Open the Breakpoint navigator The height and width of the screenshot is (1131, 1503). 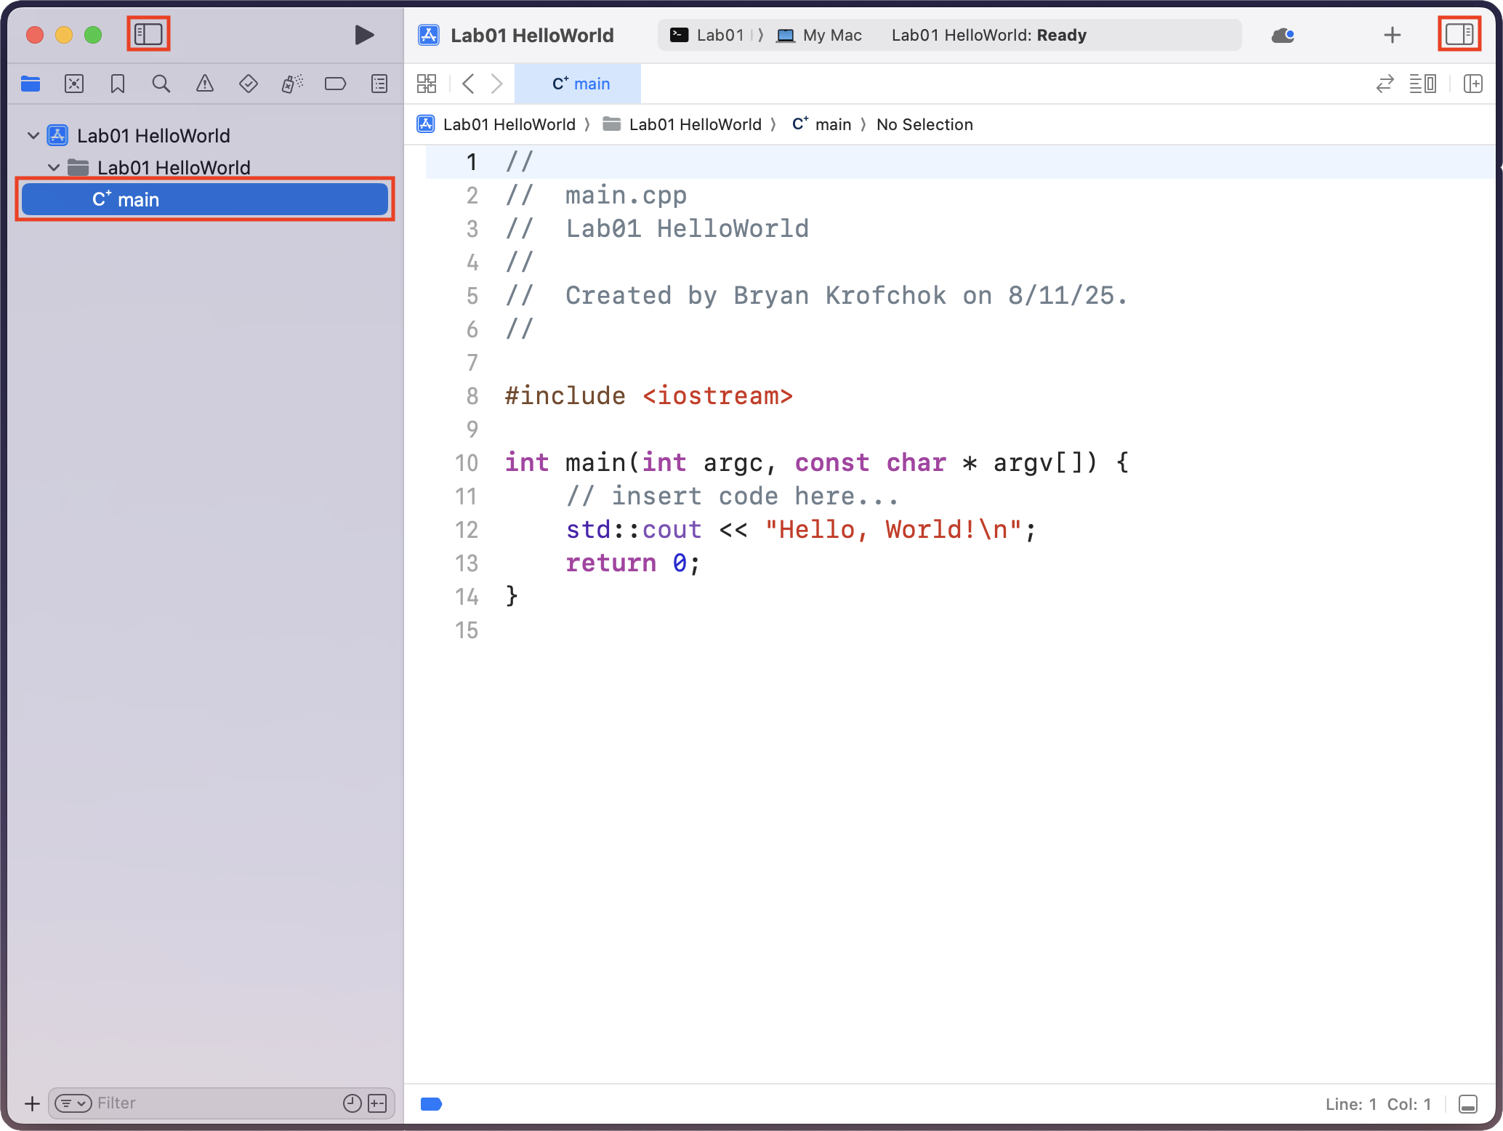335,84
